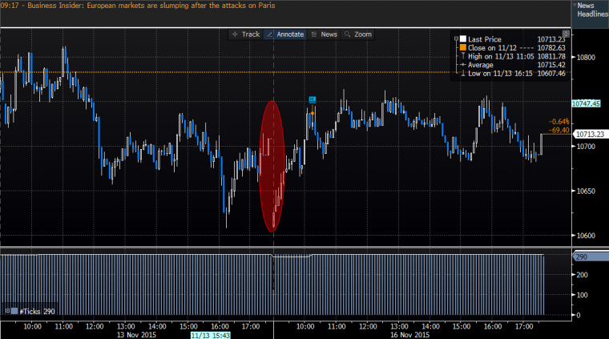Click the Track button label
Screen dimensions: 609x339
pyautogui.click(x=251, y=34)
